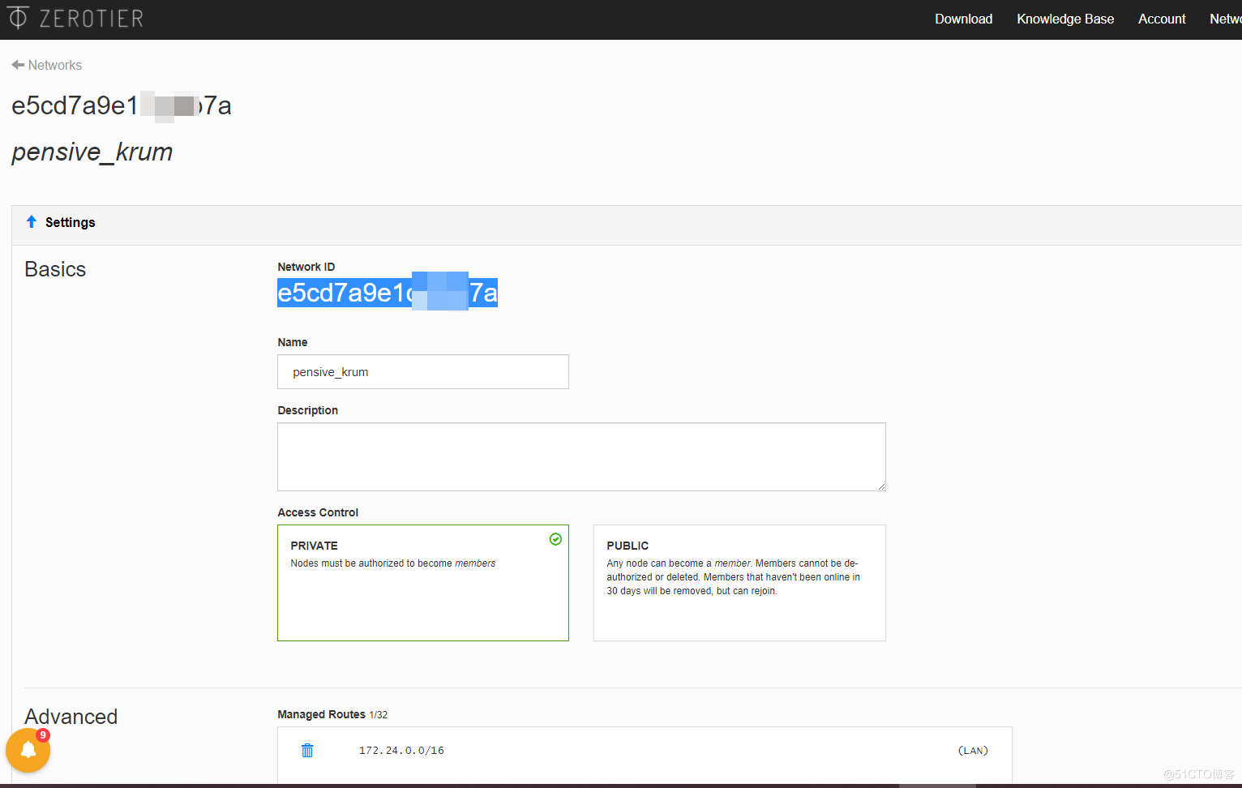This screenshot has width=1242, height=788.
Task: Collapse the Settings section header
Action: click(x=71, y=223)
